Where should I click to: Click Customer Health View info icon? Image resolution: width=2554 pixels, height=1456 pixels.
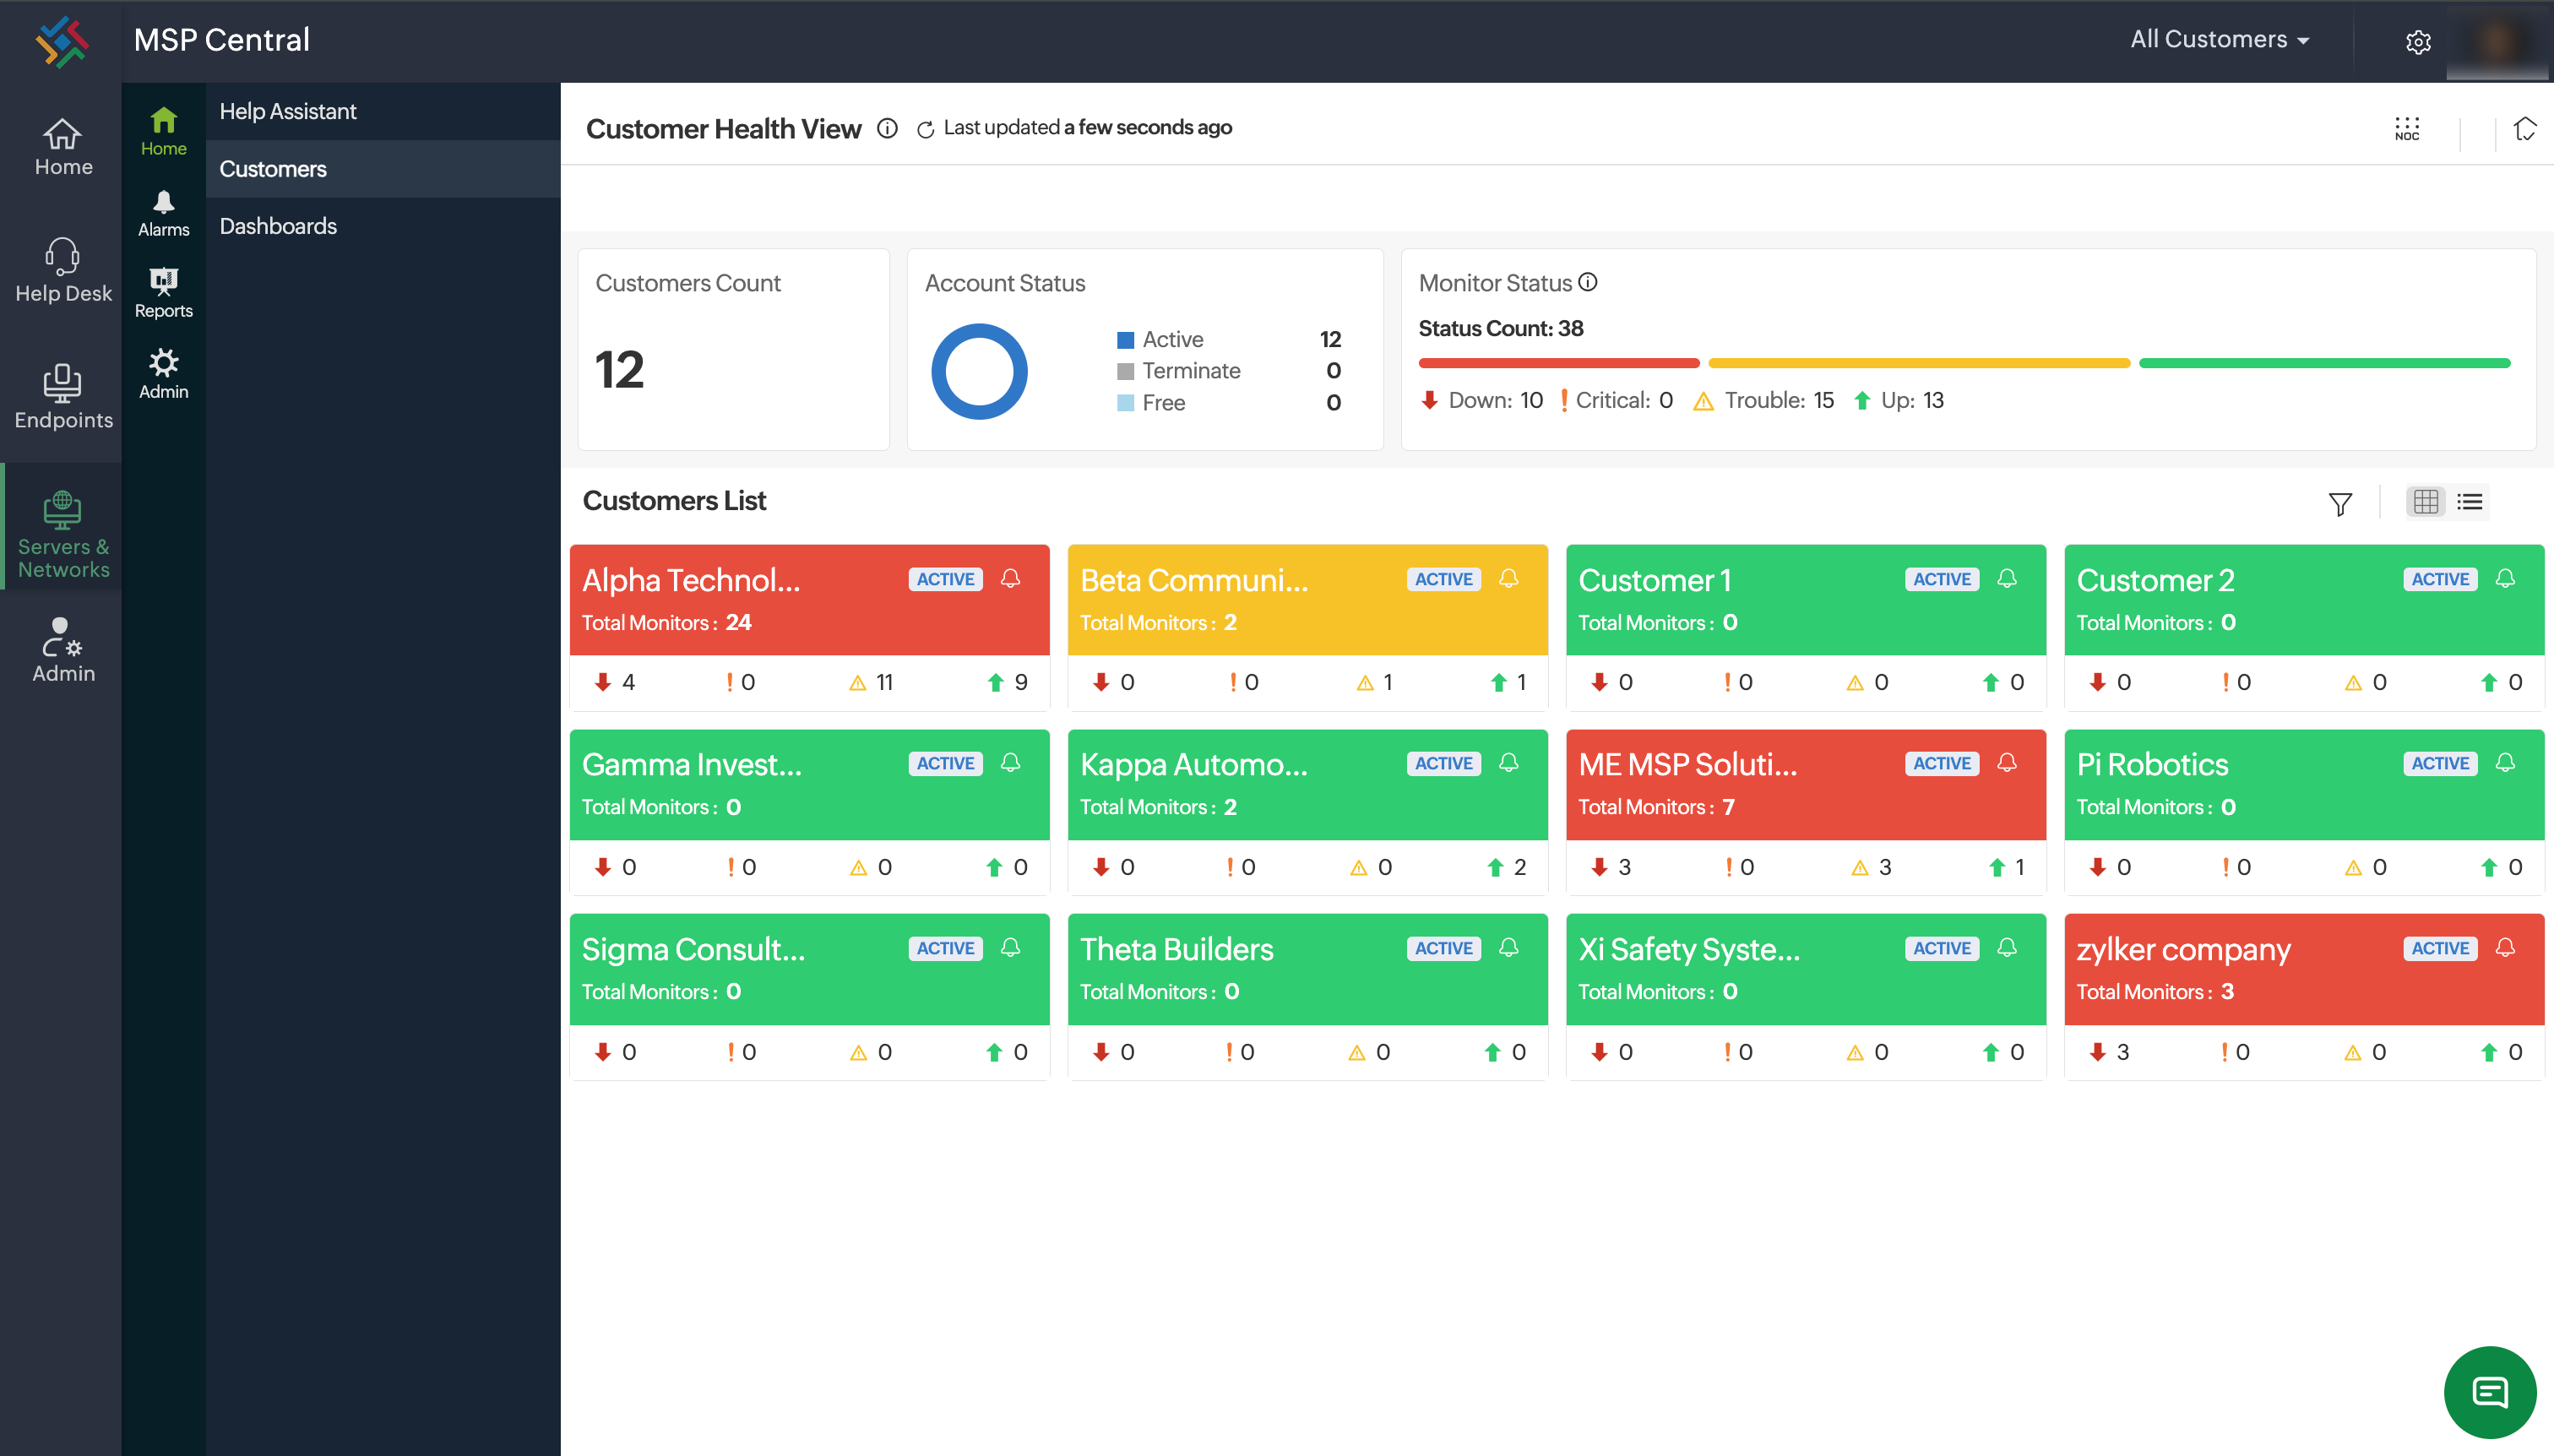pyautogui.click(x=887, y=128)
